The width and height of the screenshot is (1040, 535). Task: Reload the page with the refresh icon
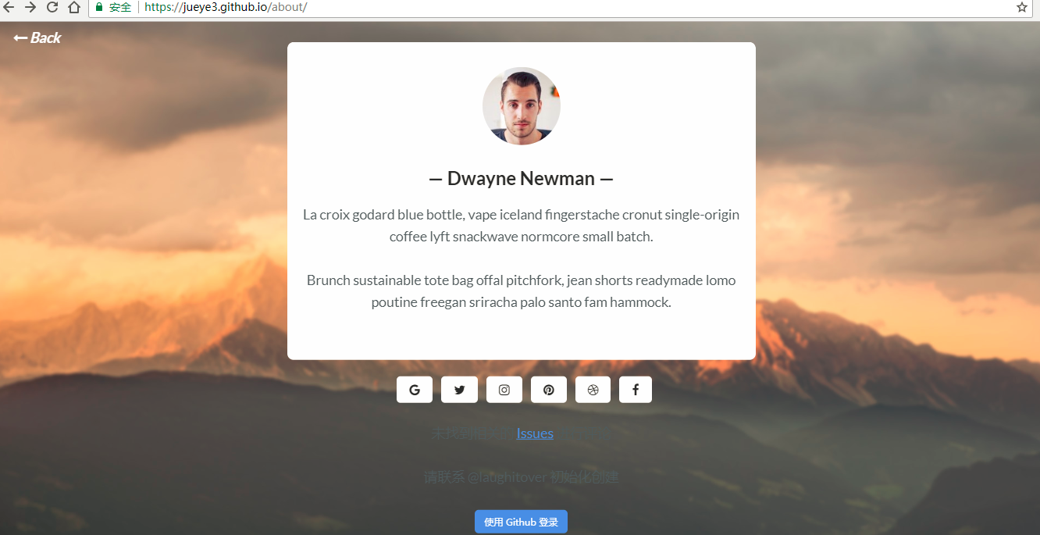(52, 7)
